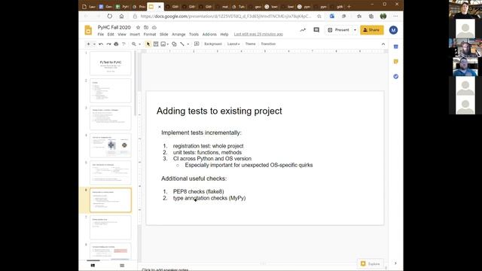The height and width of the screenshot is (271, 482).
Task: Click the zoom magnifier tool
Action: point(134,44)
